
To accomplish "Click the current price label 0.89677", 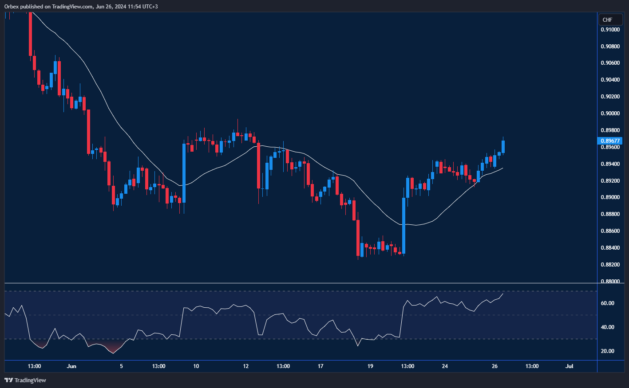I will pos(610,141).
